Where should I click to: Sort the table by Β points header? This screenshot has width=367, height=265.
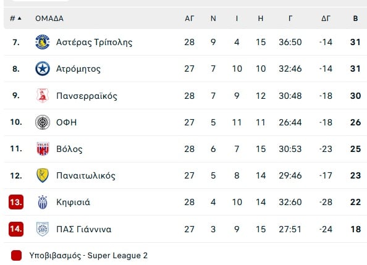coord(355,19)
